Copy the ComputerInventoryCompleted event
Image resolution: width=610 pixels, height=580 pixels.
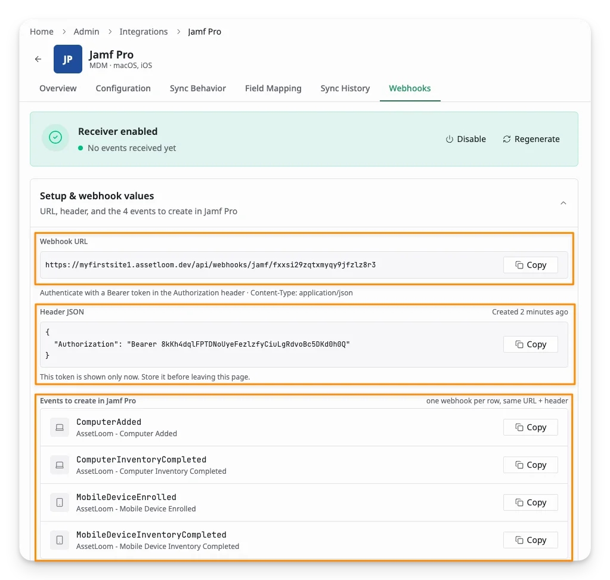[530, 465]
